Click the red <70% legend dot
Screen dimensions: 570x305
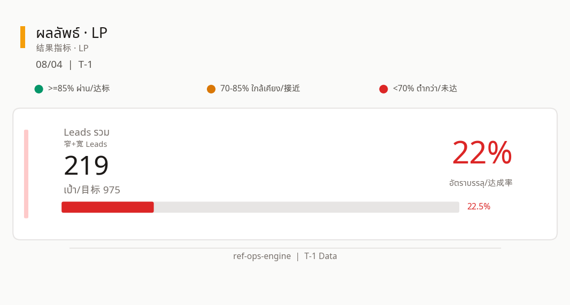[383, 89]
